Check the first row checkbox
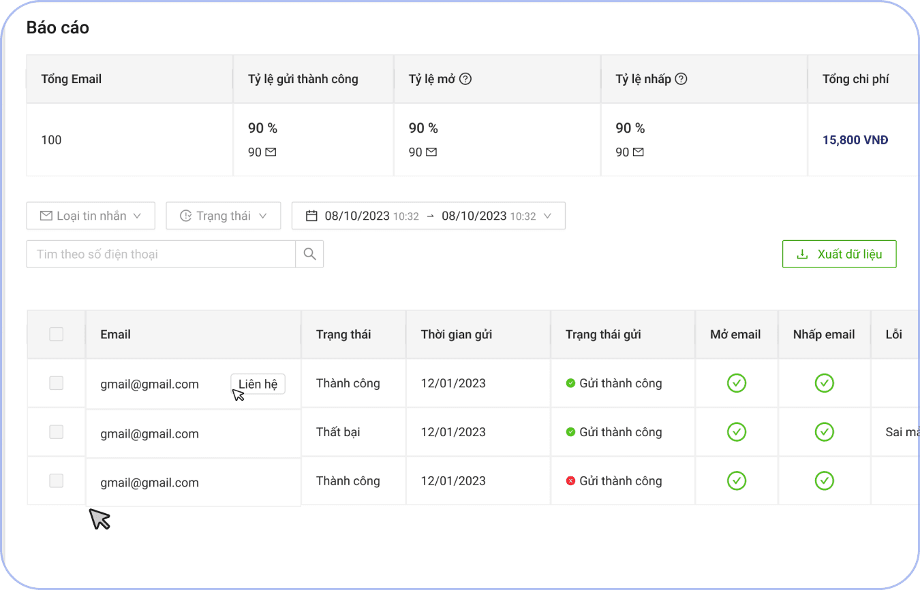 (57, 383)
